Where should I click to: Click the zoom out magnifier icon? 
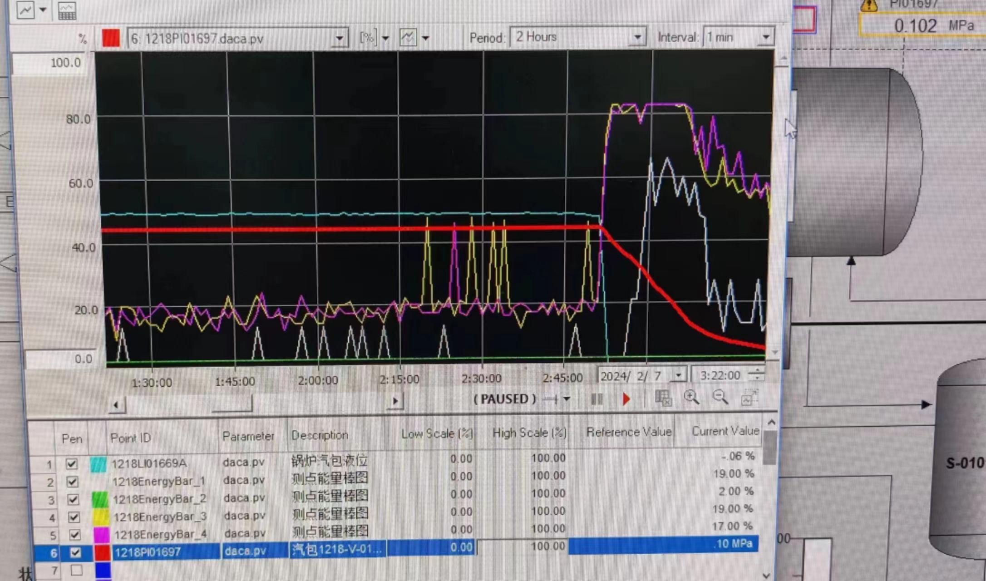point(720,397)
